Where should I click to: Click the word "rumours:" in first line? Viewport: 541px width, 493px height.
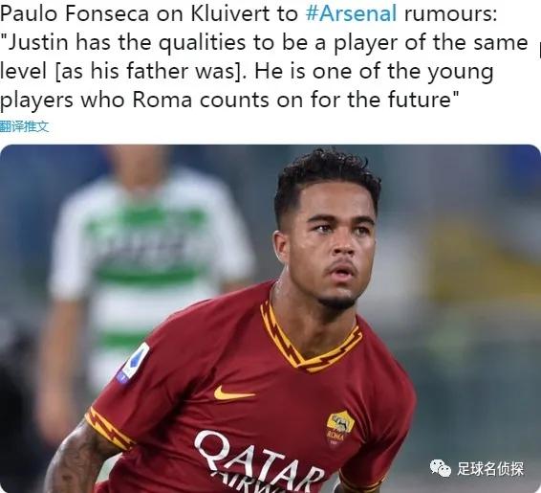[450, 13]
